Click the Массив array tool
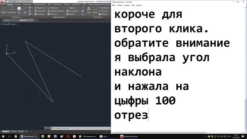Viewport: 247px width, 139px height. click(70, 14)
